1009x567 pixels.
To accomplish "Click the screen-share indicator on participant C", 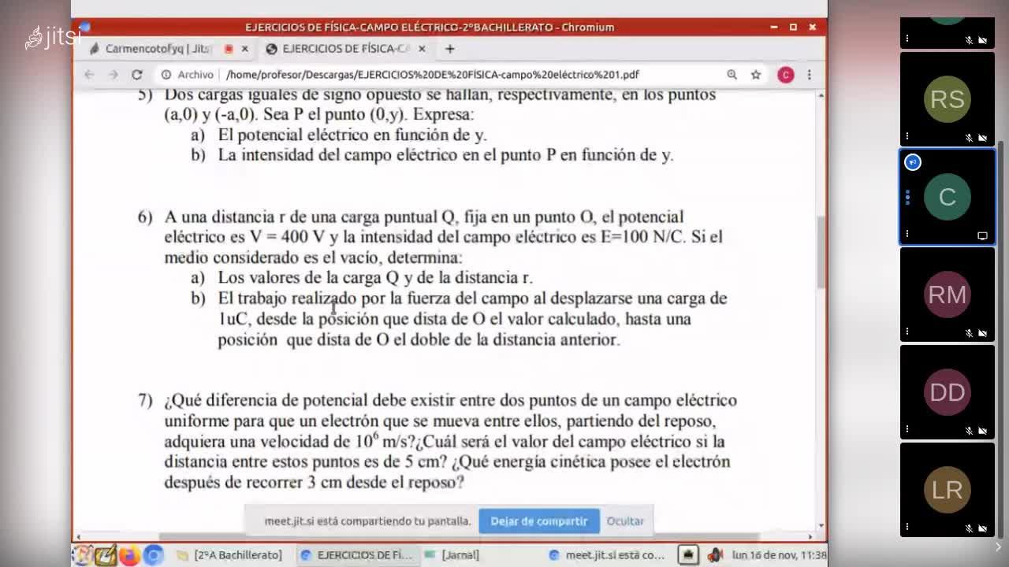I will tap(982, 235).
